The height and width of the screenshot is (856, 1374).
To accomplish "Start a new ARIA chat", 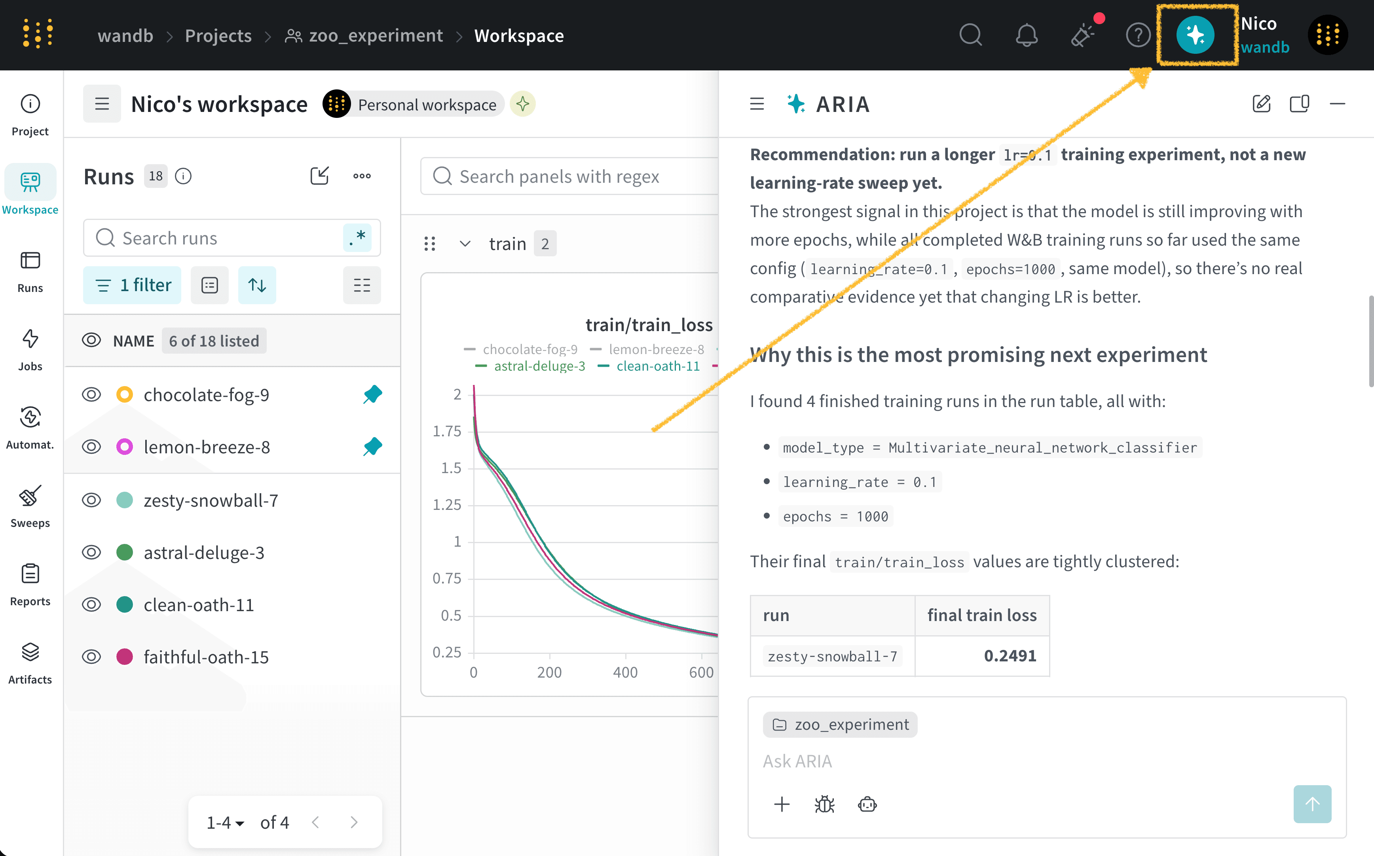I will click(x=1261, y=104).
